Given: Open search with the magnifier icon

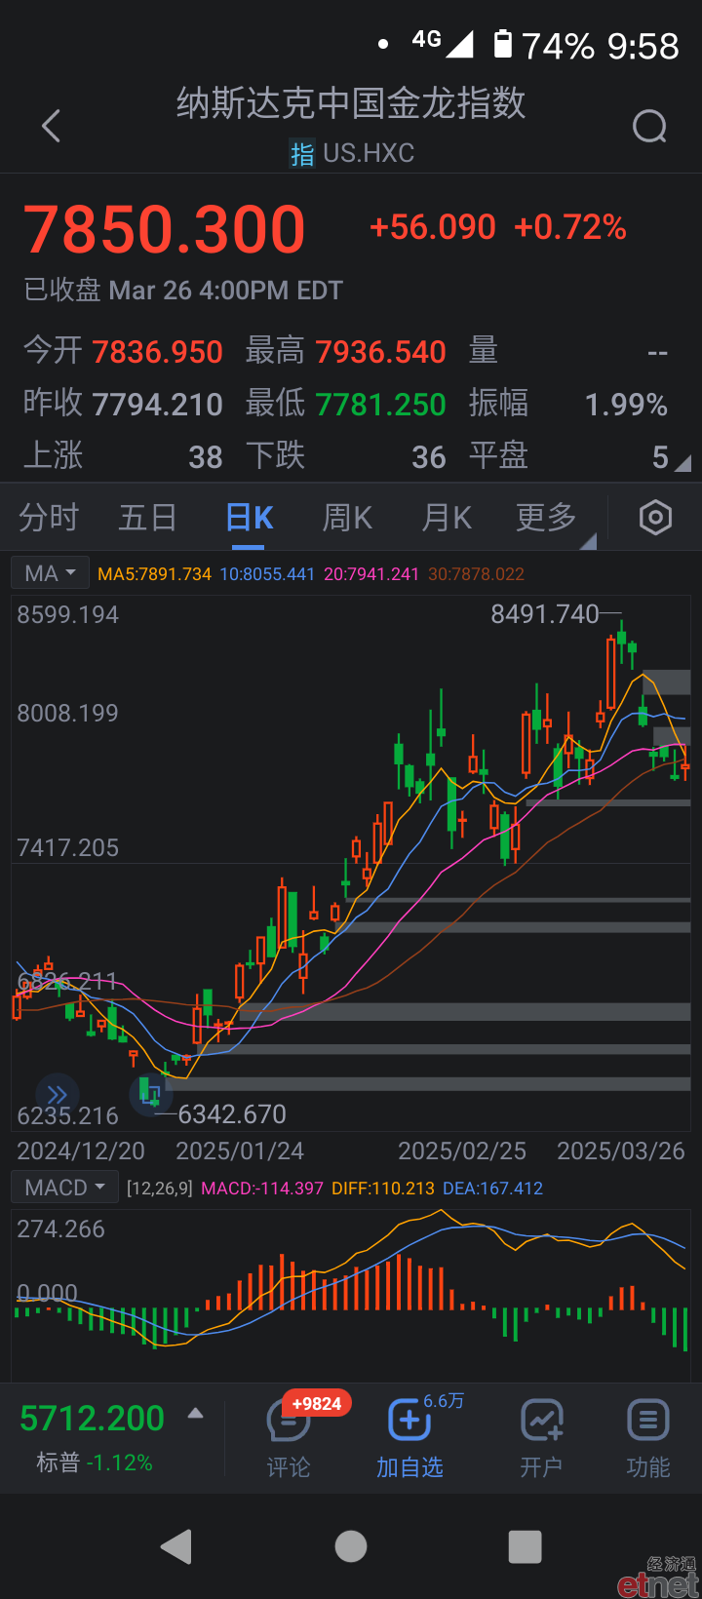Looking at the screenshot, I should (x=649, y=126).
